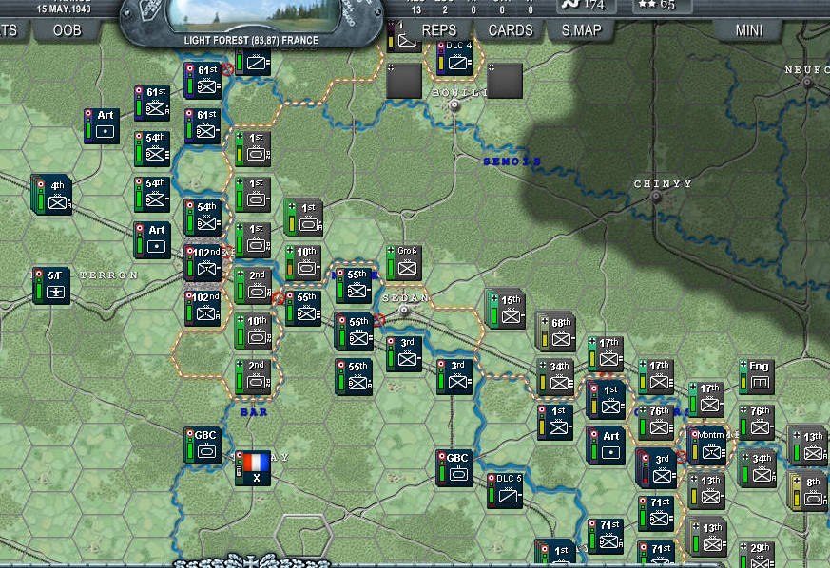
Task: Select the 34th counter with green strength bar
Action: click(757, 468)
